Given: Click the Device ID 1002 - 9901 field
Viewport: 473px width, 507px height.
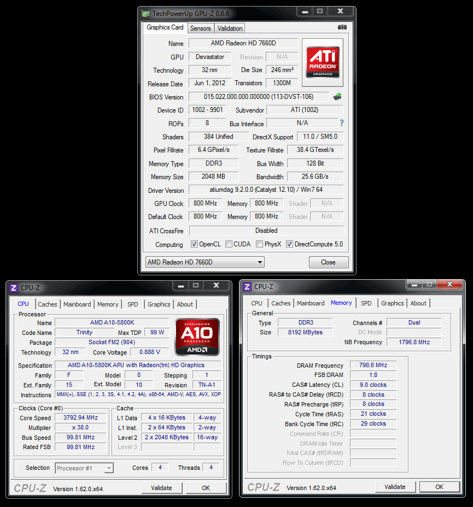Looking at the screenshot, I should click(x=207, y=110).
